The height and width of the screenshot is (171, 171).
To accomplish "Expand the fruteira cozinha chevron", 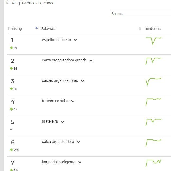I will 73,101.
